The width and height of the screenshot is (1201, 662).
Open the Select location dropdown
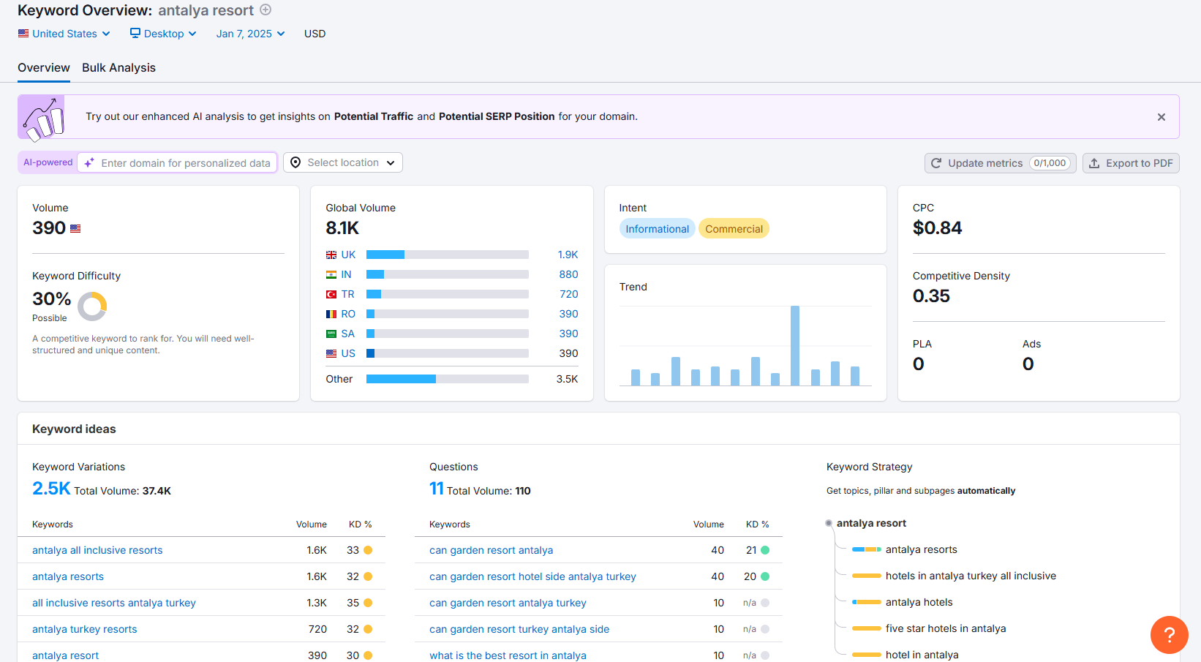[x=343, y=162]
